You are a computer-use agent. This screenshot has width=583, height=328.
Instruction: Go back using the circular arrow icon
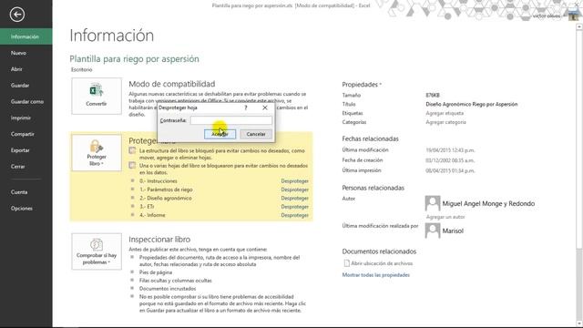tap(17, 15)
